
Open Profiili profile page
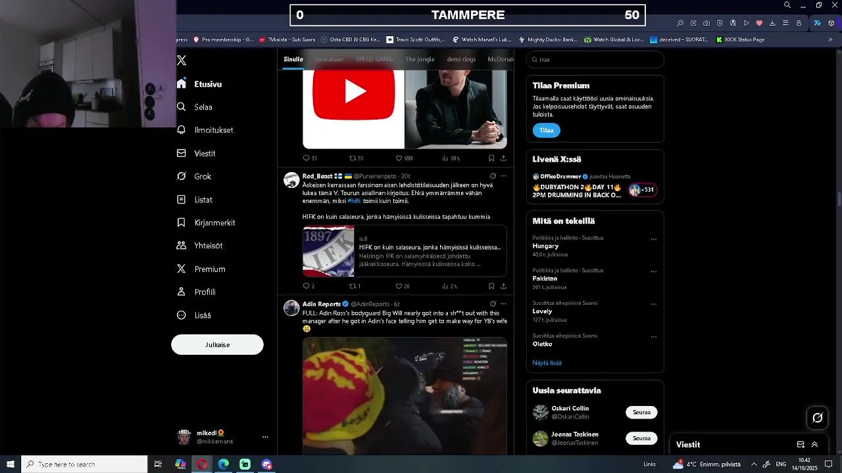pos(197,292)
